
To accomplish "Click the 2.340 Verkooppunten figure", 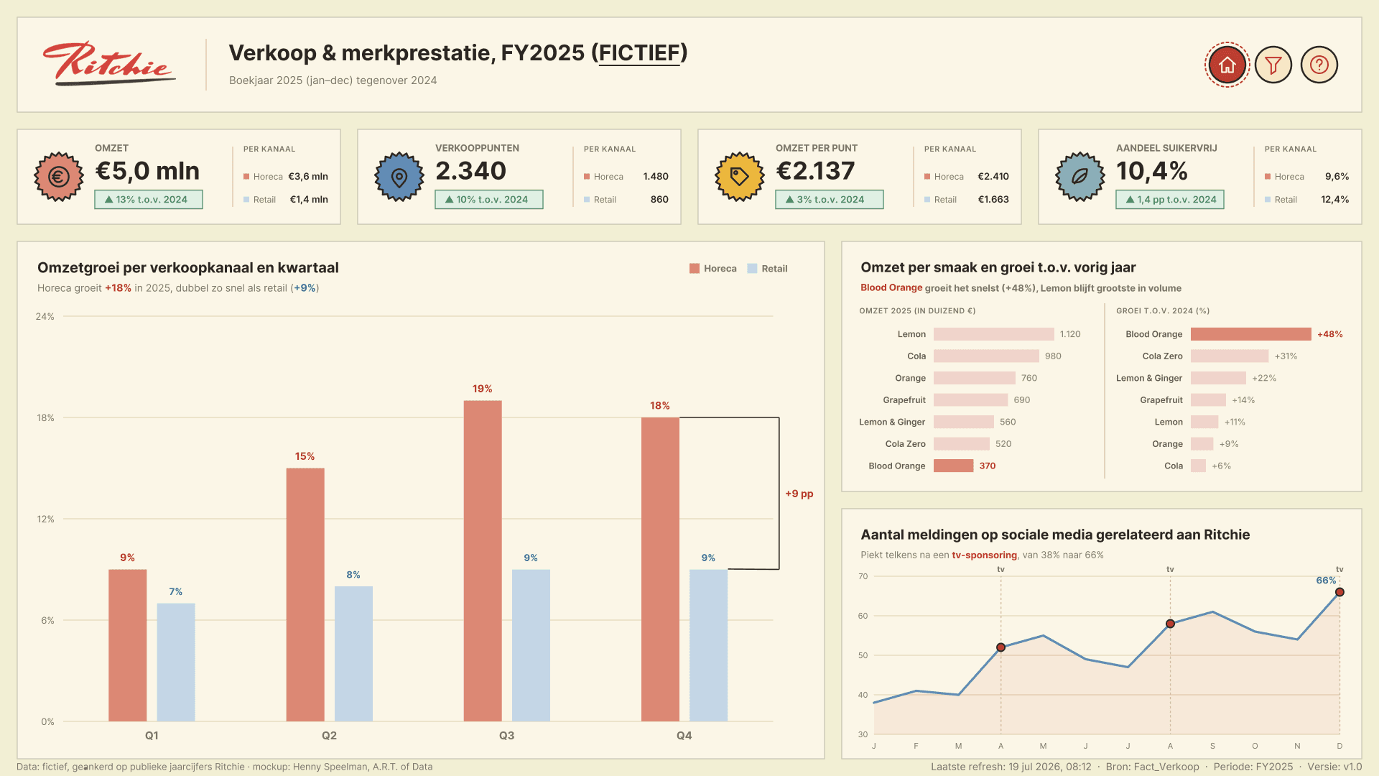I will pyautogui.click(x=471, y=171).
